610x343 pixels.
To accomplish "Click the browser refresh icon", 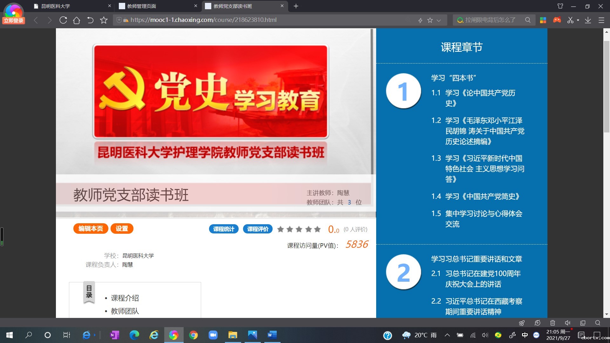I will click(x=63, y=20).
